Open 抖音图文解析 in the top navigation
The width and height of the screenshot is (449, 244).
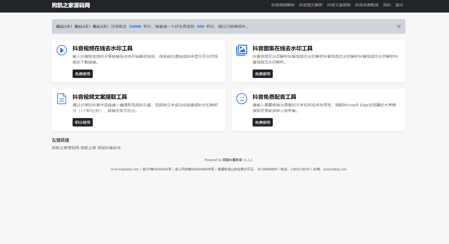tap(311, 5)
